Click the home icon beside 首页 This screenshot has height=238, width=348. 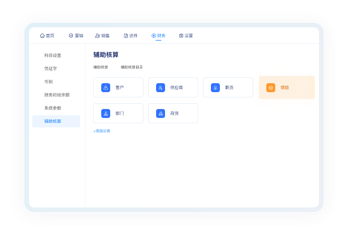[x=42, y=36]
